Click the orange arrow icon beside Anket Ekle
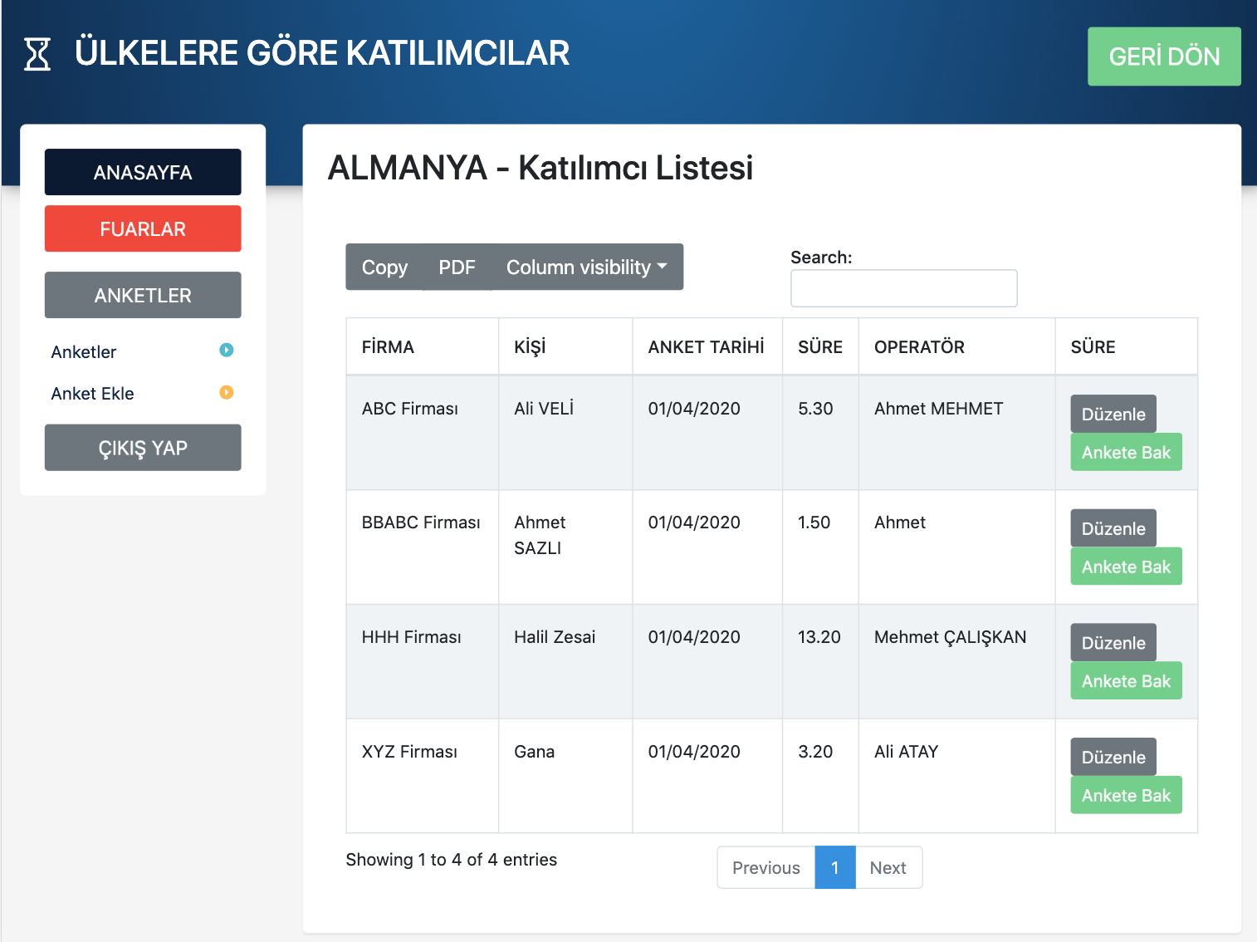The height and width of the screenshot is (942, 1257). [226, 392]
